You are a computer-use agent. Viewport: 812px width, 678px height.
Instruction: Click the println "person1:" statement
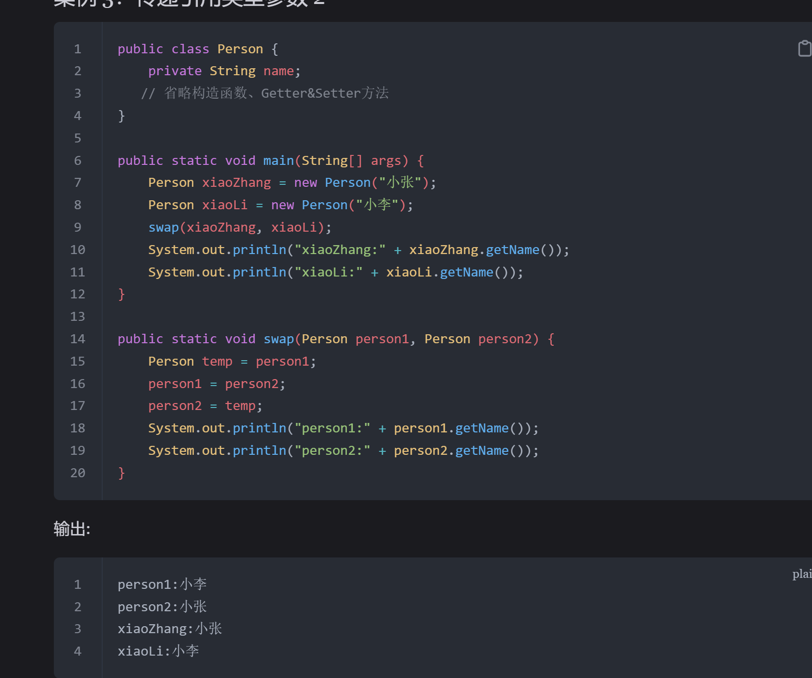(x=343, y=428)
